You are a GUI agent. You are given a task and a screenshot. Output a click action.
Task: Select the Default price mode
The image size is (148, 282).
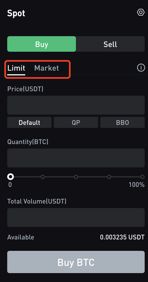coord(29,122)
